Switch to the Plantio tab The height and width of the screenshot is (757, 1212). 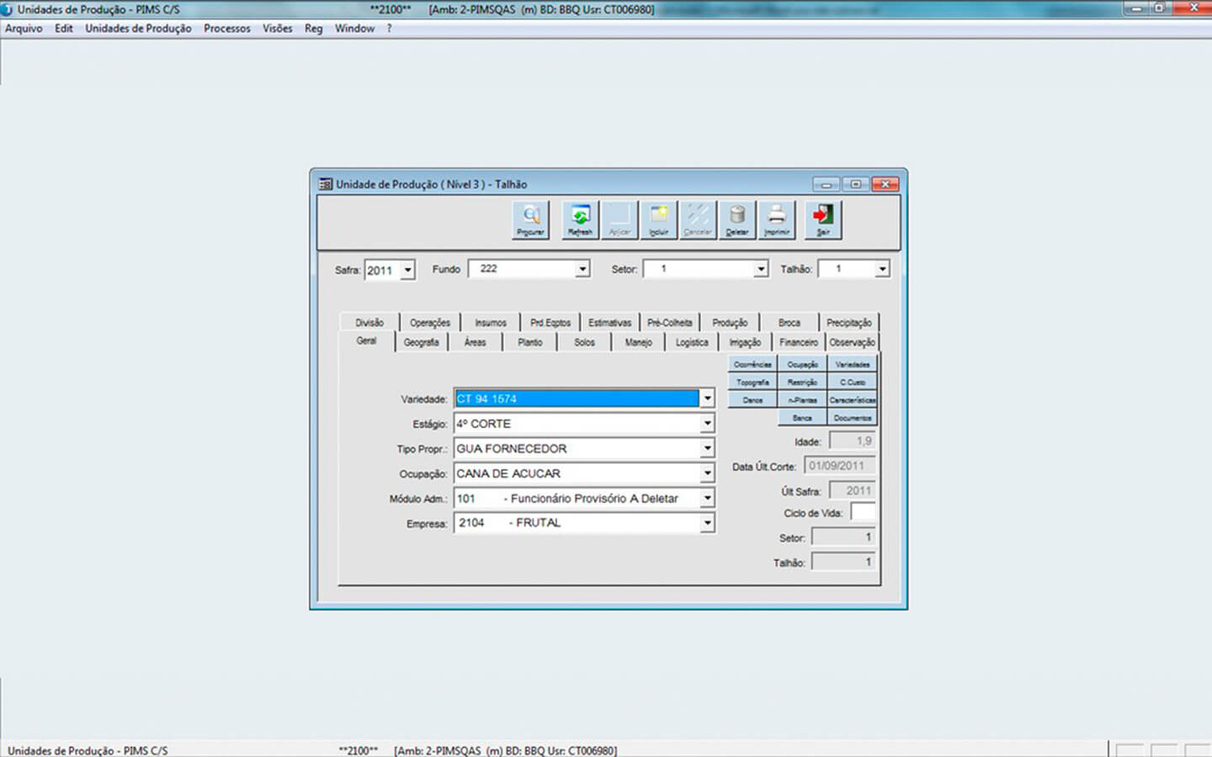[530, 342]
